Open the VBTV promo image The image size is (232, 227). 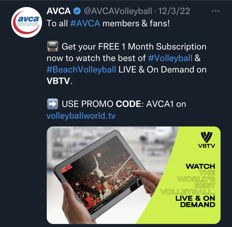coord(134,175)
